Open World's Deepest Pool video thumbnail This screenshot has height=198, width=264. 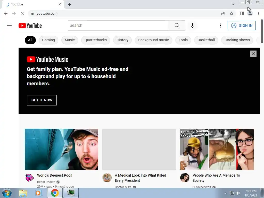(61, 149)
